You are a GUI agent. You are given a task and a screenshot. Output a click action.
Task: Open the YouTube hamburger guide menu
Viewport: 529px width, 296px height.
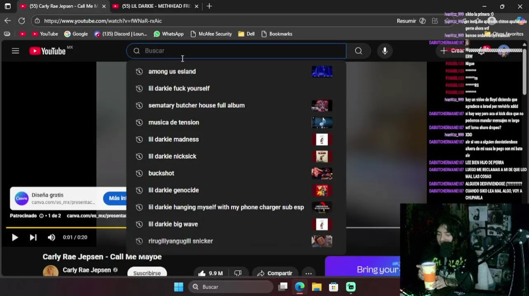(x=15, y=51)
